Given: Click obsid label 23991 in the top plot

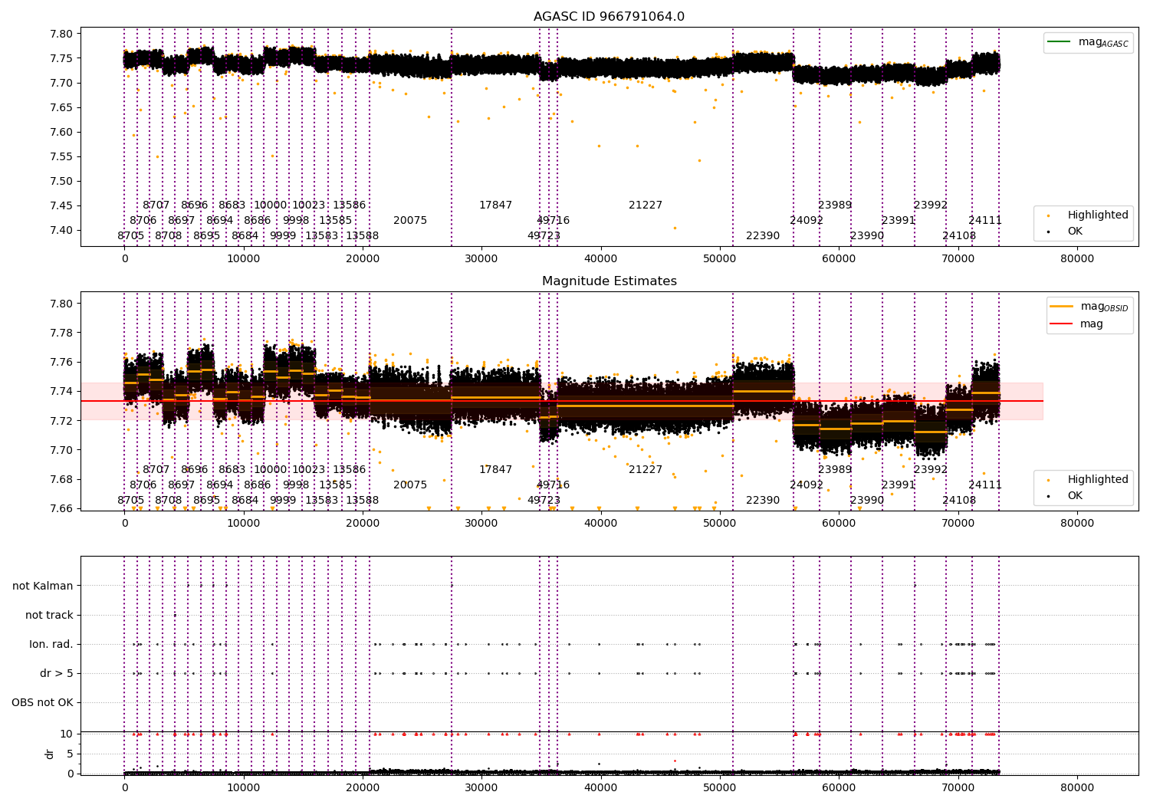Looking at the screenshot, I should click(899, 220).
